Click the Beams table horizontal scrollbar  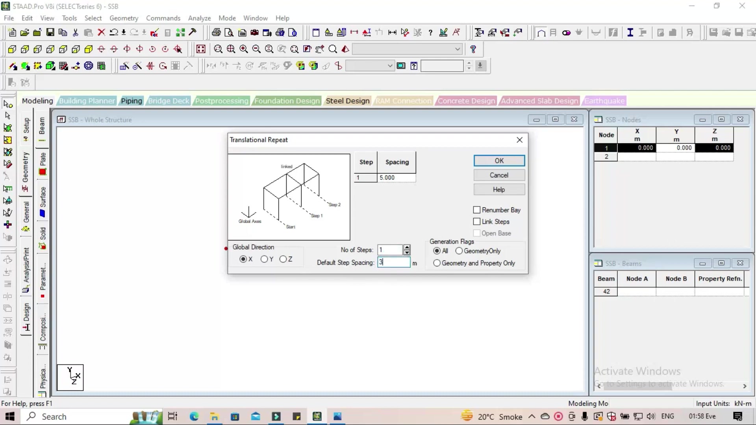(x=671, y=386)
